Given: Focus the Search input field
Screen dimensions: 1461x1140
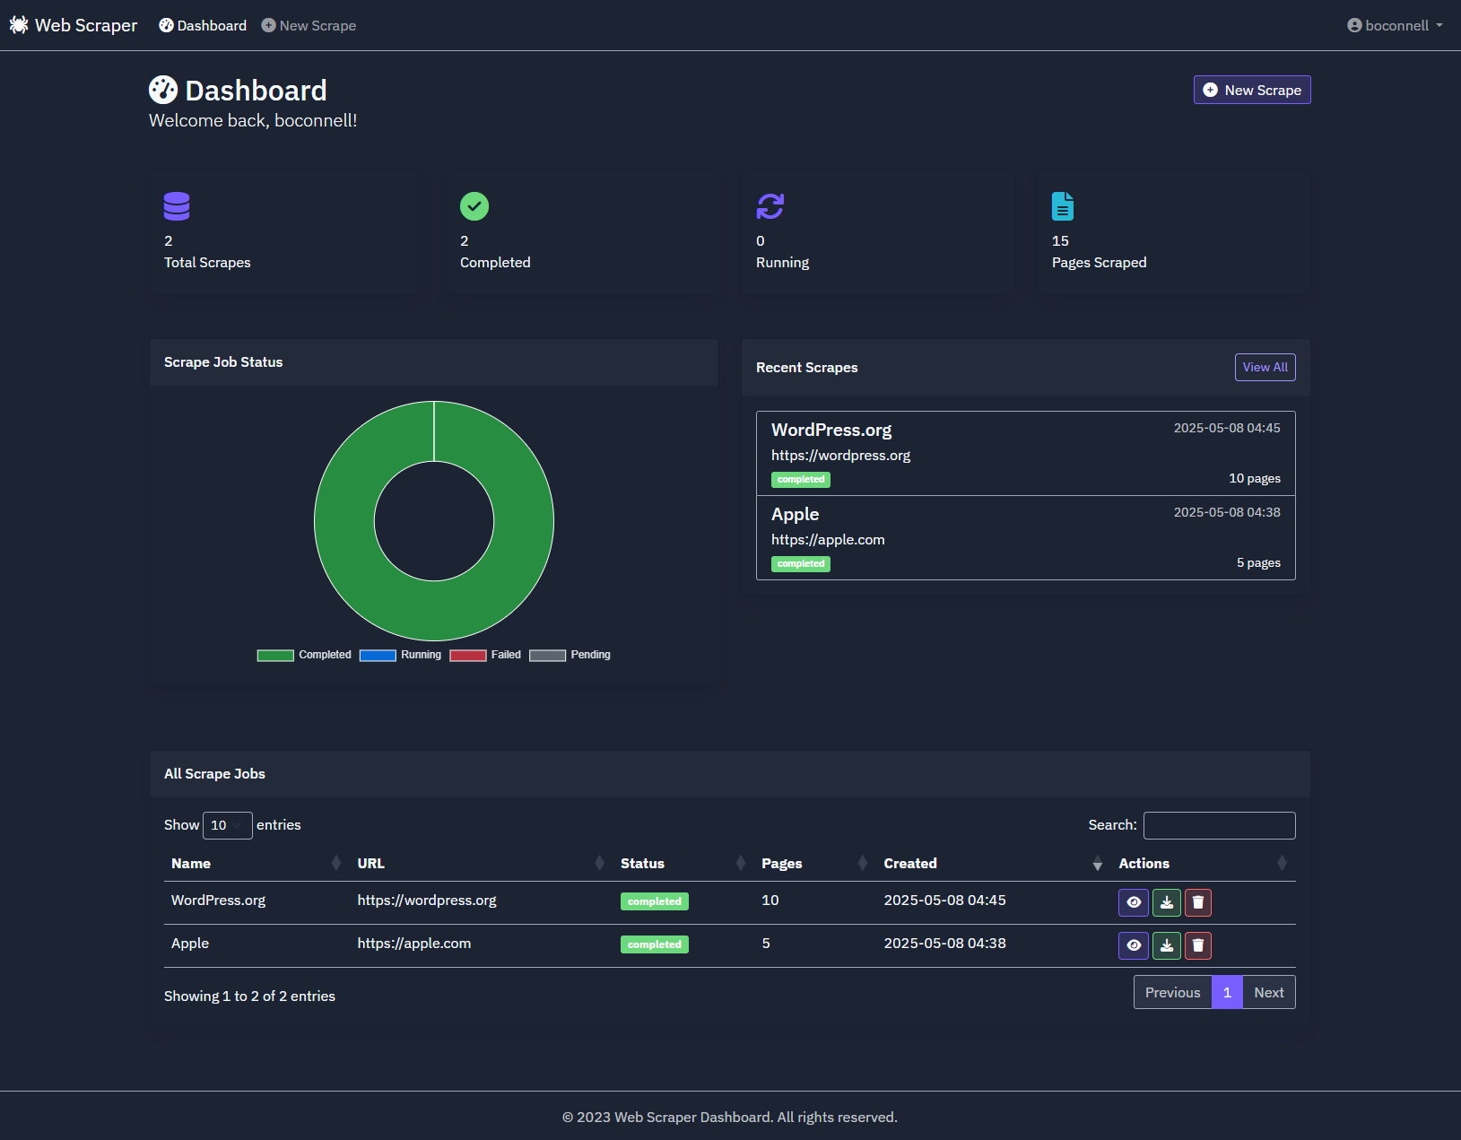Looking at the screenshot, I should click(x=1219, y=825).
